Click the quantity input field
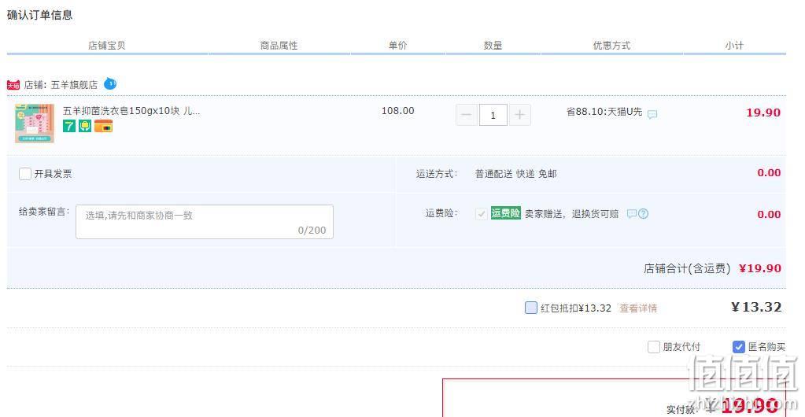This screenshot has width=805, height=417. tap(493, 115)
